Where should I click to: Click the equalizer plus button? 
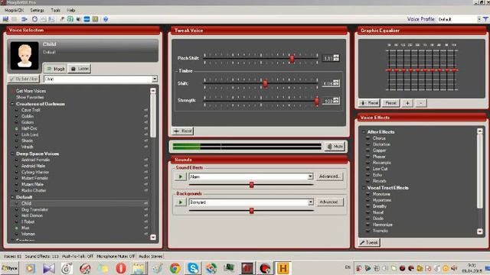[x=407, y=103]
